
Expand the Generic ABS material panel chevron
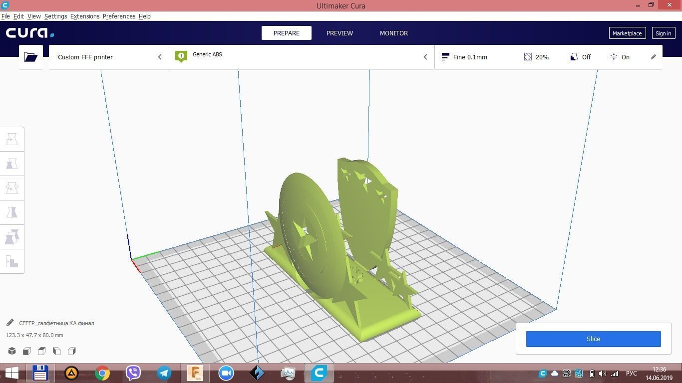(425, 57)
